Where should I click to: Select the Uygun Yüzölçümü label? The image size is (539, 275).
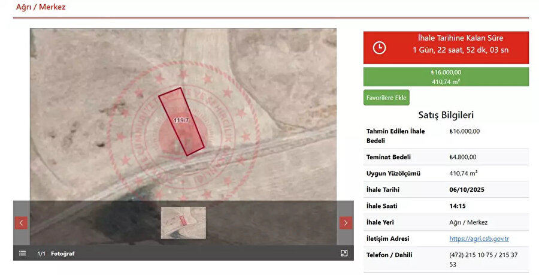pos(393,173)
